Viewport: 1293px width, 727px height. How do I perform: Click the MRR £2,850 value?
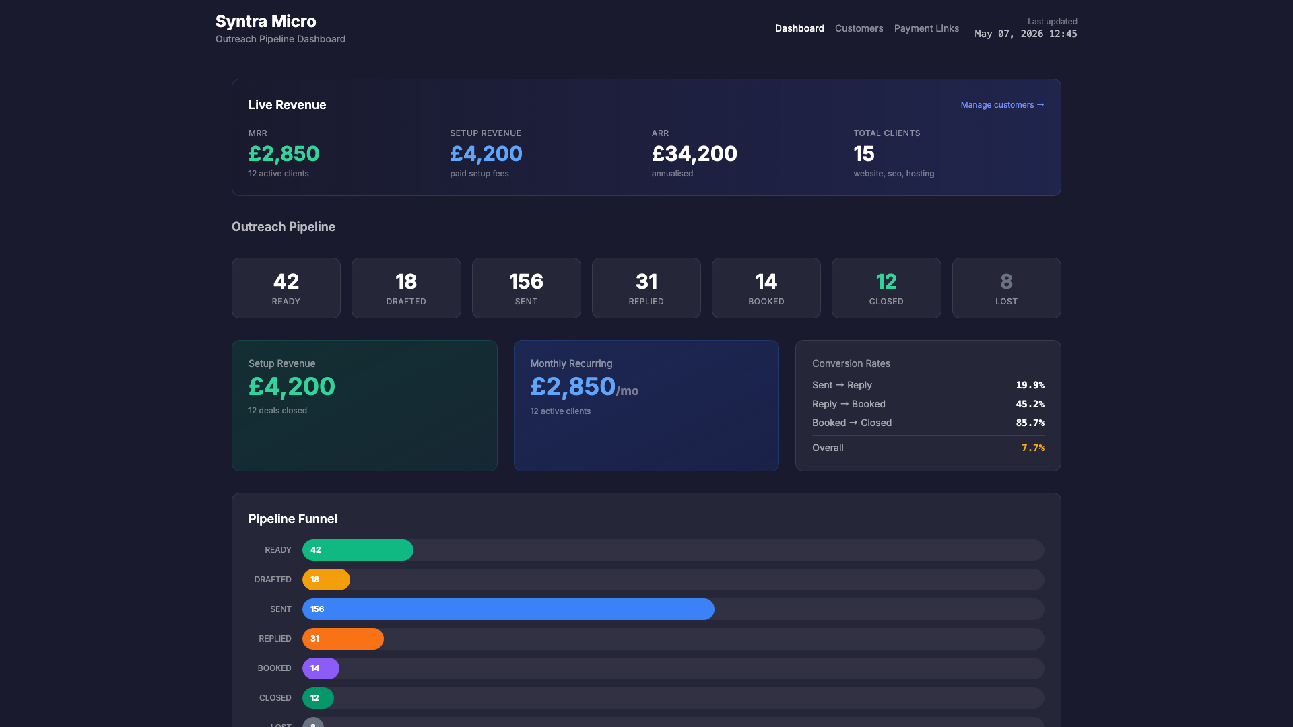[284, 154]
